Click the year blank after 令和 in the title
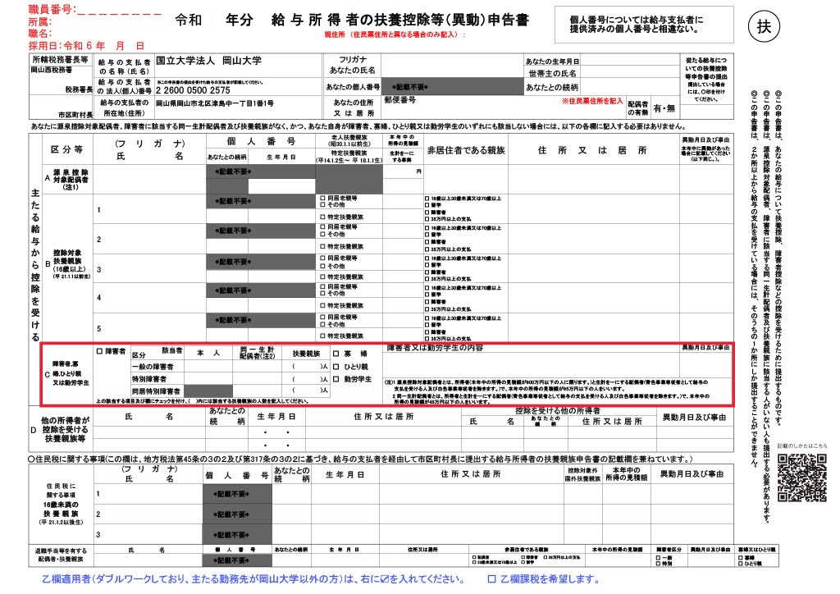Viewport: 840px width, 594px height. pos(214,21)
